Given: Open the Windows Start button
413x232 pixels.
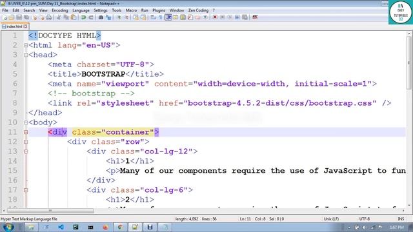Looking at the screenshot, I should [x=8, y=227].
